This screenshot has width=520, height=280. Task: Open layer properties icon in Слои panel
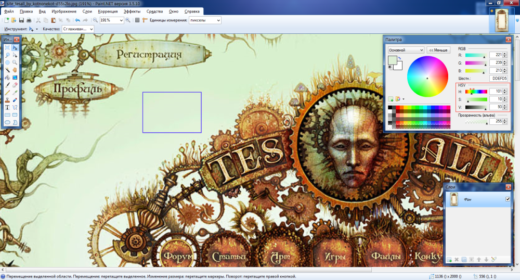click(x=494, y=259)
